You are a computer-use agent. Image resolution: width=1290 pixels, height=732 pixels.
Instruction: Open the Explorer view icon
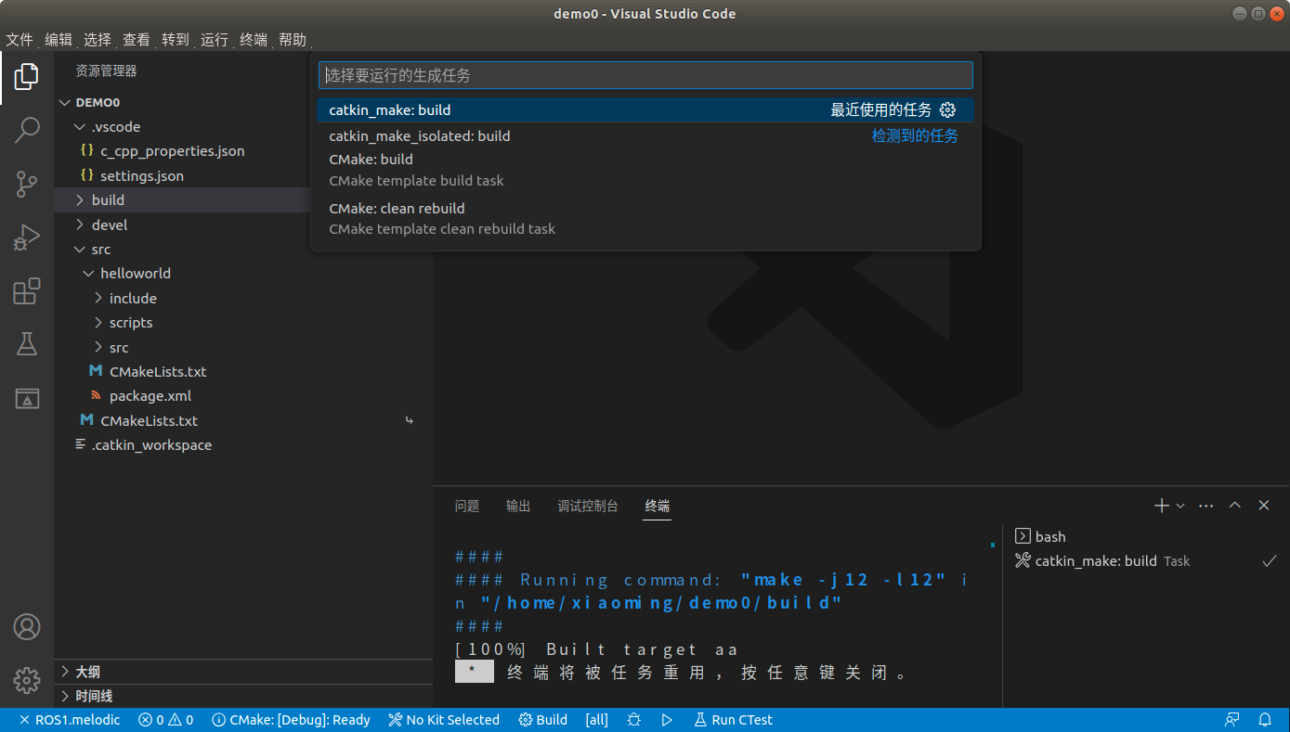coord(26,77)
